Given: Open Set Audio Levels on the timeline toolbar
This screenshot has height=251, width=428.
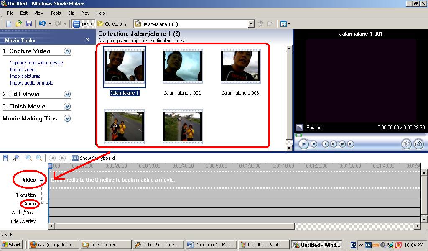Looking at the screenshot, I should [x=5, y=158].
